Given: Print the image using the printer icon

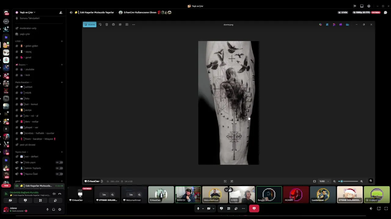Looking at the screenshot, I should tap(113, 24).
